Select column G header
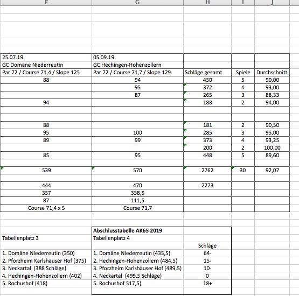Image resolution: width=299 pixels, height=296 pixels. pyautogui.click(x=137, y=3)
